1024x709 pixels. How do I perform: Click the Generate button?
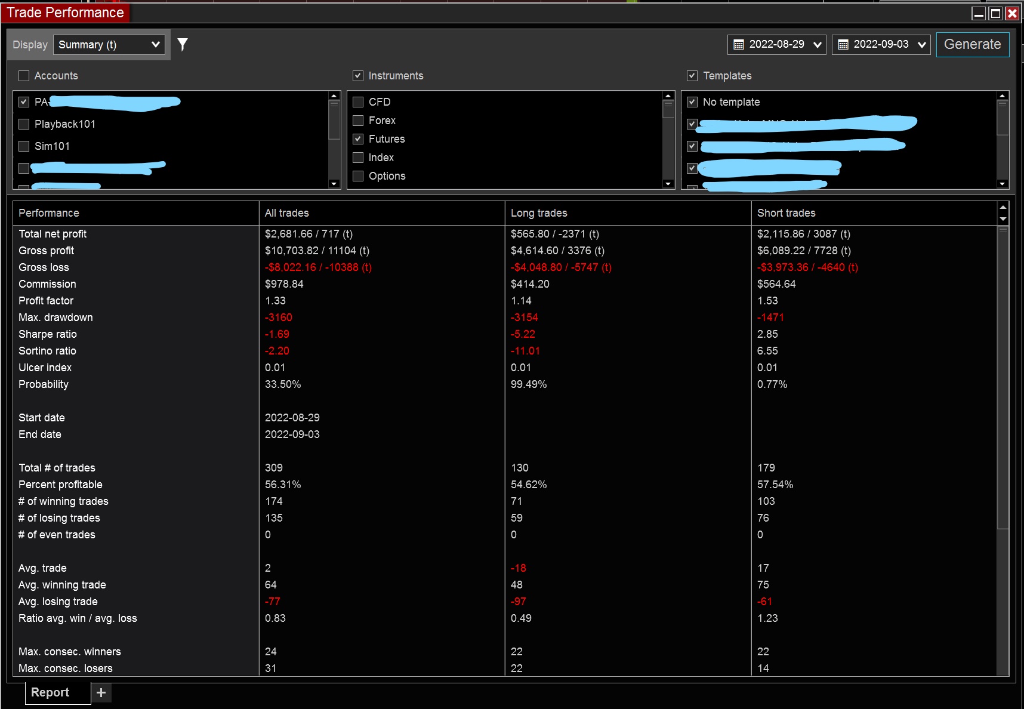click(x=973, y=45)
